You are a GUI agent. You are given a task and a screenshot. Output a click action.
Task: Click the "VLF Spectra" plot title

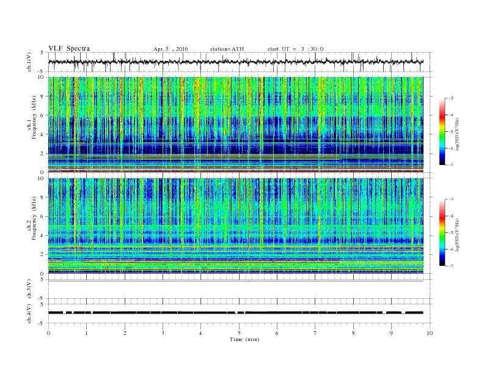click(x=69, y=48)
